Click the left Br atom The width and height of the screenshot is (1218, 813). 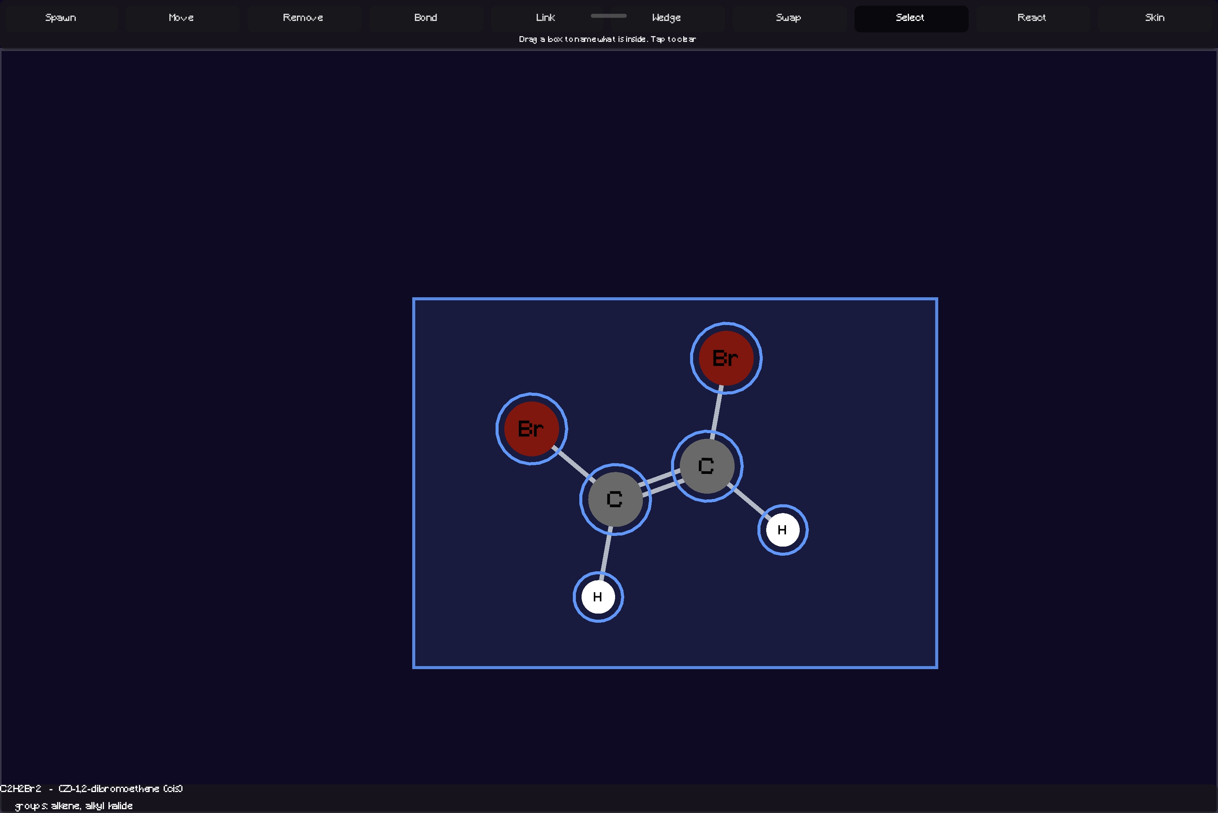531,429
